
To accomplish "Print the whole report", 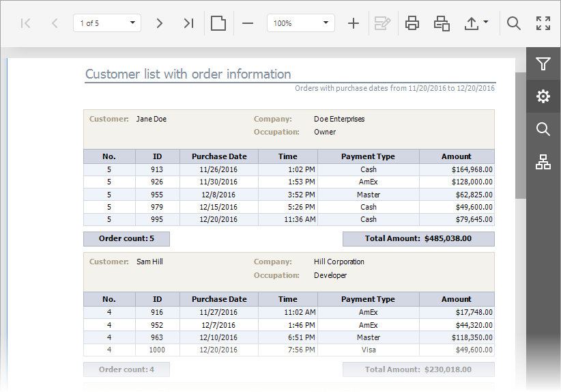I will [x=412, y=23].
